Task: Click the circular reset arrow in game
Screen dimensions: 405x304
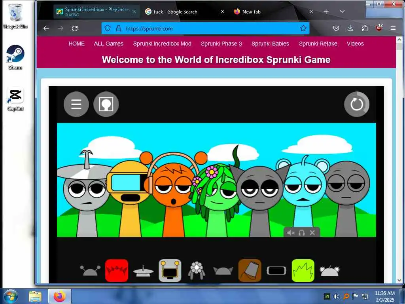Action: [x=357, y=104]
